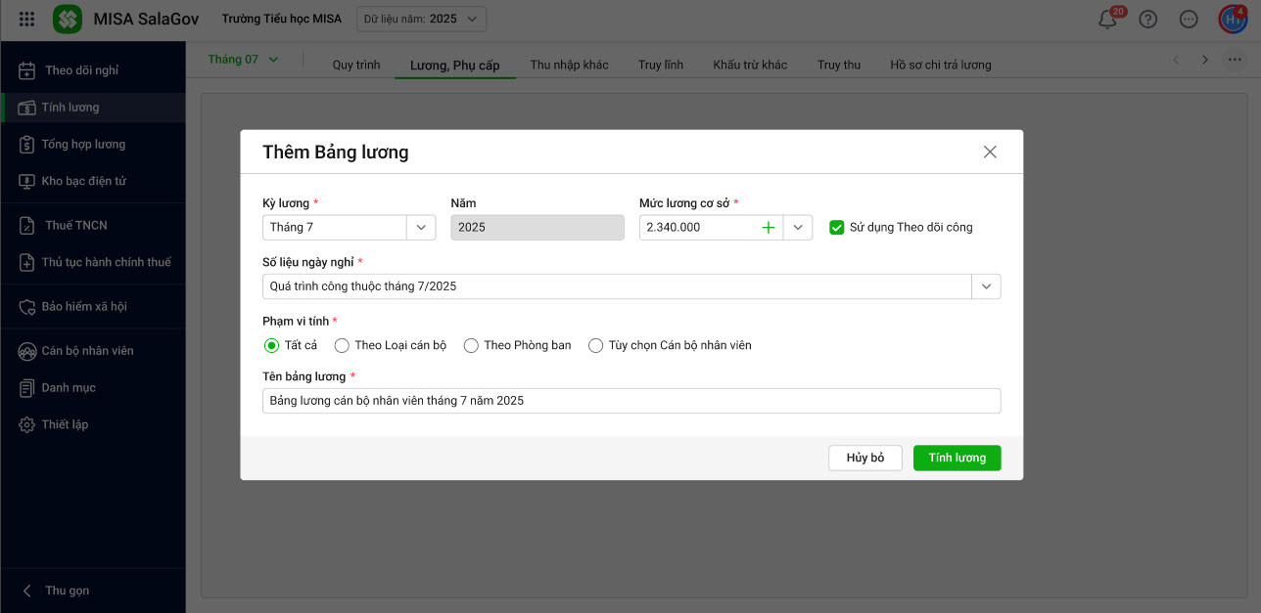Expand the Số liệu ngày nghỉ dropdown
The image size is (1261, 613).
[986, 286]
